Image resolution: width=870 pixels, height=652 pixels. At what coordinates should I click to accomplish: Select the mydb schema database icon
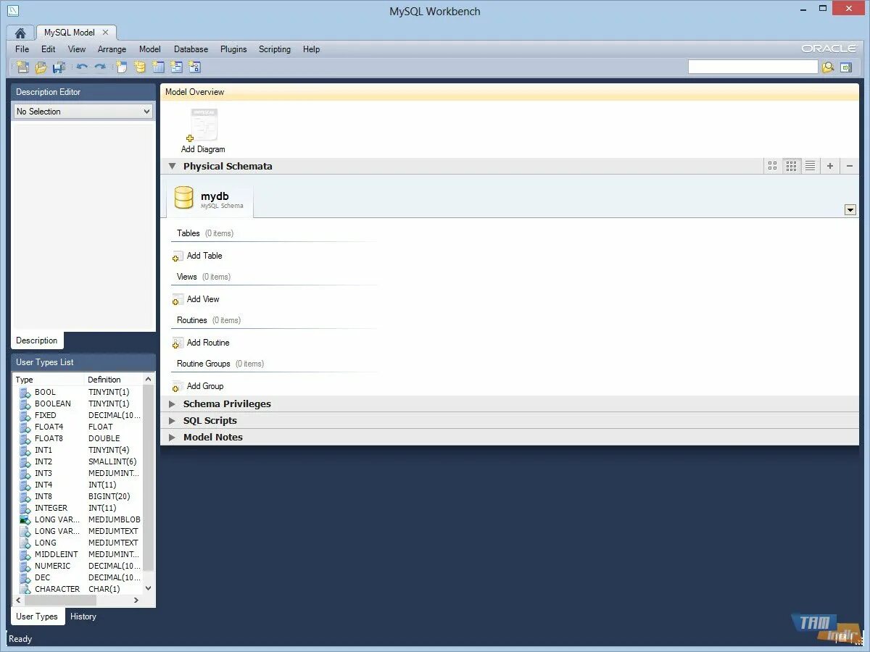tap(184, 198)
